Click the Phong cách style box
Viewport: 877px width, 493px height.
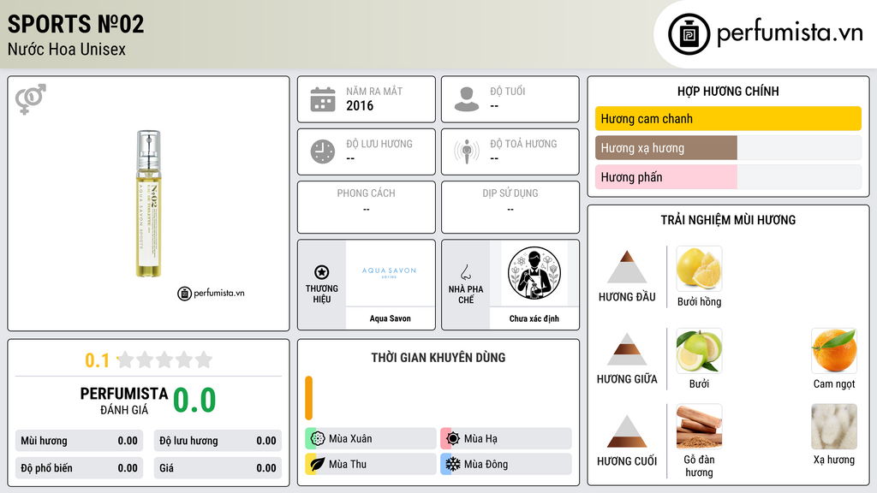click(367, 207)
